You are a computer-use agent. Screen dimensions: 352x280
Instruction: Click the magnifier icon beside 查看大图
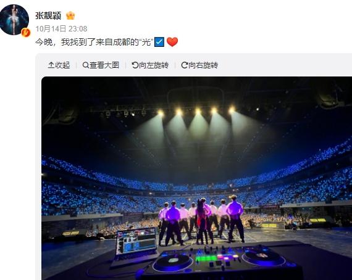pyautogui.click(x=86, y=65)
